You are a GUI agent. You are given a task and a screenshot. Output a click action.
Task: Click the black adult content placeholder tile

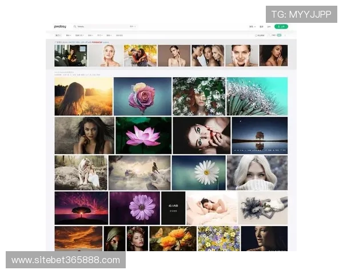coord(173,208)
